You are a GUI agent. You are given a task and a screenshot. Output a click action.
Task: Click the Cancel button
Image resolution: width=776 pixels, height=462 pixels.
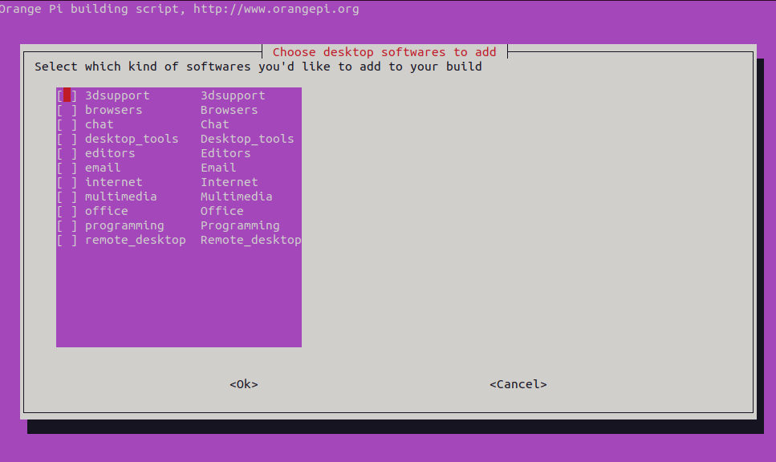(518, 384)
